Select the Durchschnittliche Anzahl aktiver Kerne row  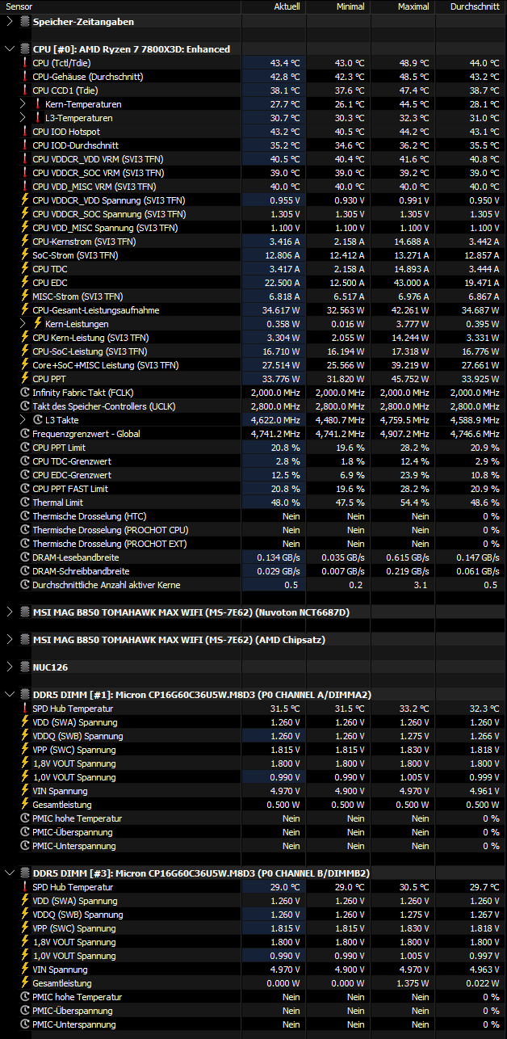[253, 585]
